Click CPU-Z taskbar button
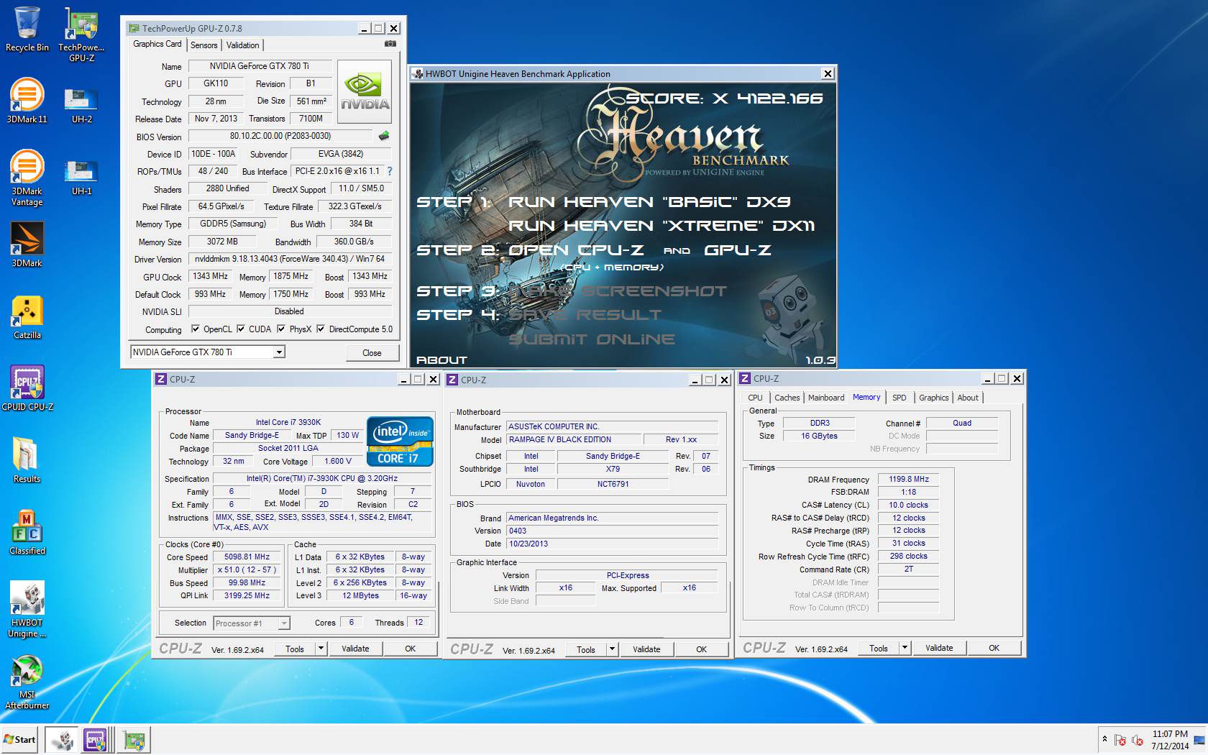Screen dimensions: 1208x755 pos(96,740)
